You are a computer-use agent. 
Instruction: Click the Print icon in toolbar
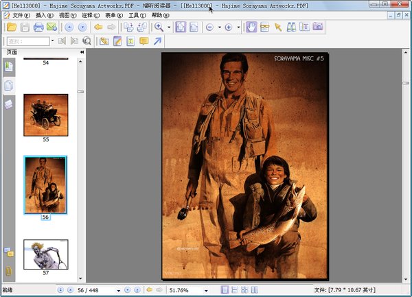[38, 27]
